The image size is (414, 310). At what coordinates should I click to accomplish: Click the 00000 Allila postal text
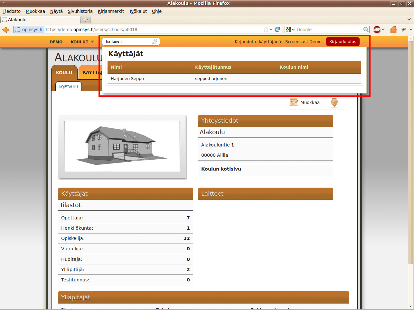click(x=214, y=155)
